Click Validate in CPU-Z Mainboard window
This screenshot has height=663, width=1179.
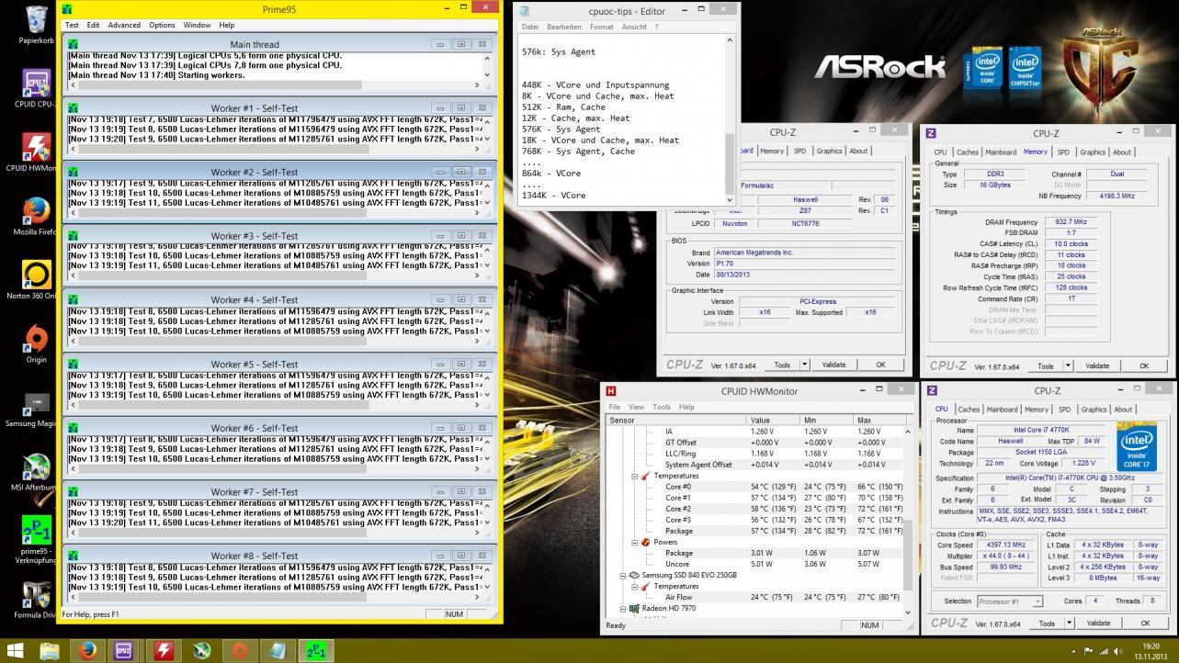[x=833, y=365]
